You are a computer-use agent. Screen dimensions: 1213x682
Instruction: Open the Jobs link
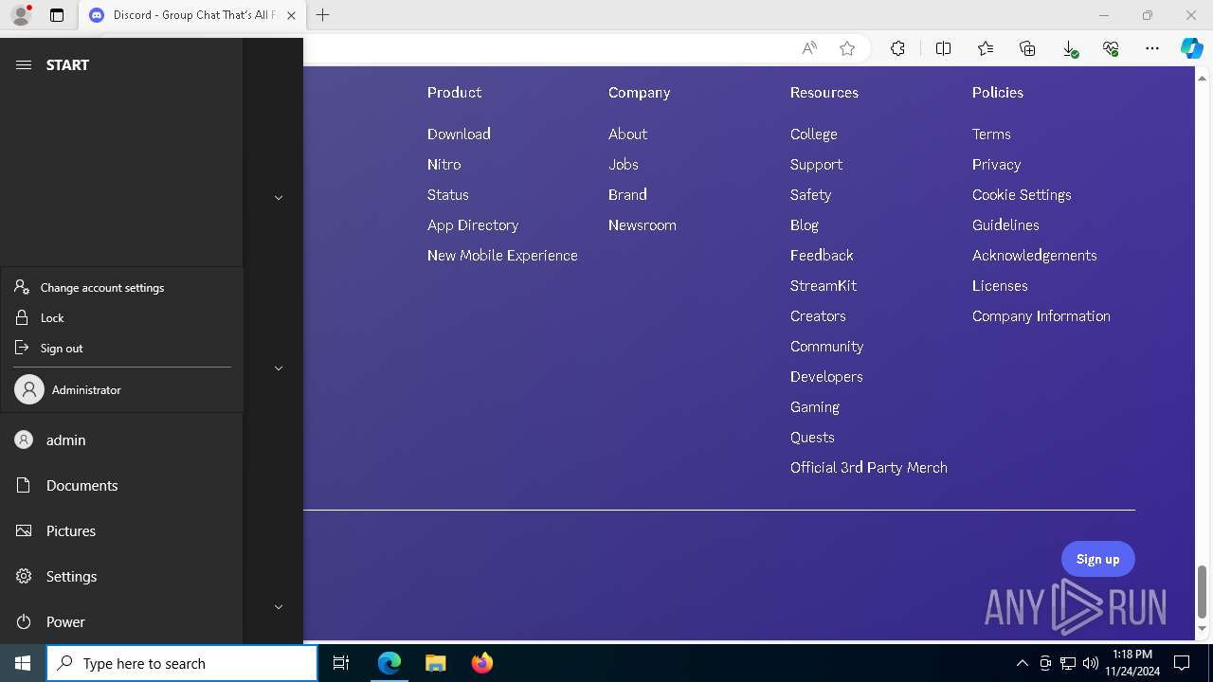624,164
